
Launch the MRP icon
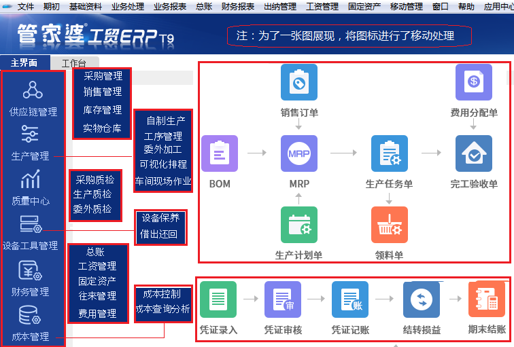(x=299, y=153)
